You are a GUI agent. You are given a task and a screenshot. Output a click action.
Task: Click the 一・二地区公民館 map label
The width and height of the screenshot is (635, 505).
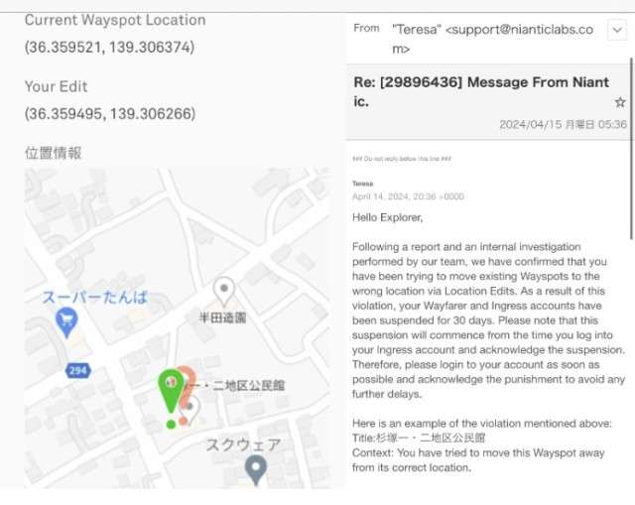(x=236, y=386)
